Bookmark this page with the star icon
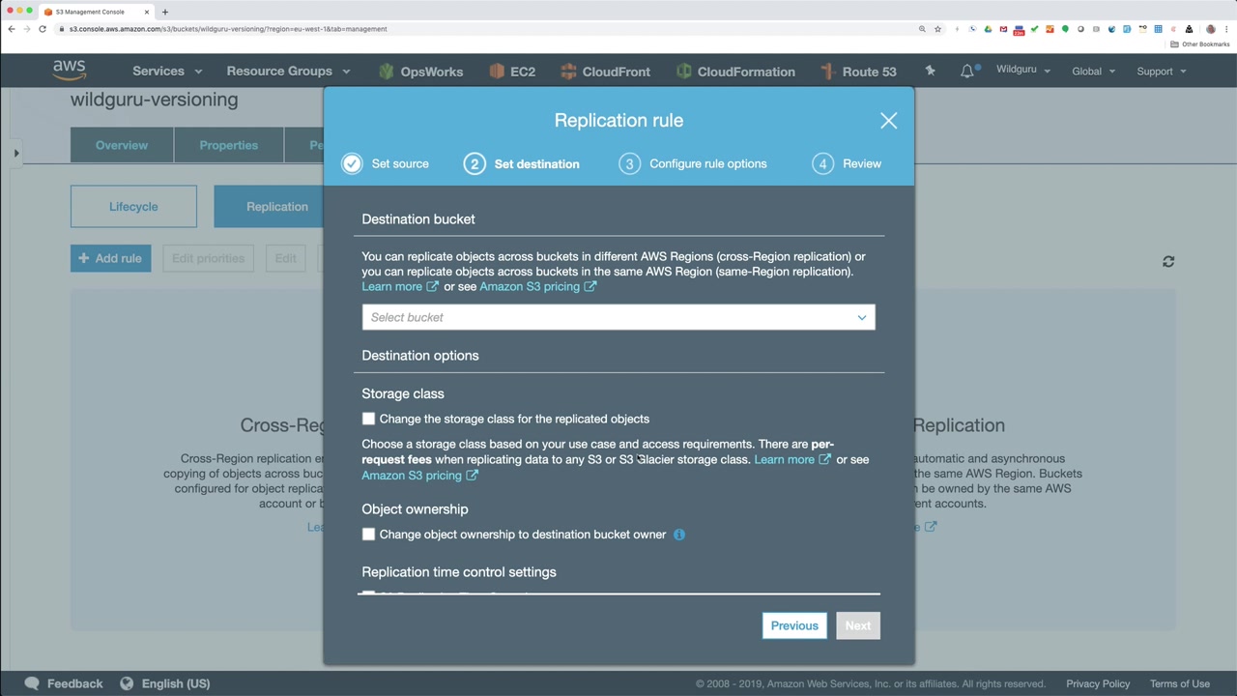Screen dimensions: 1237x696 [x=937, y=29]
